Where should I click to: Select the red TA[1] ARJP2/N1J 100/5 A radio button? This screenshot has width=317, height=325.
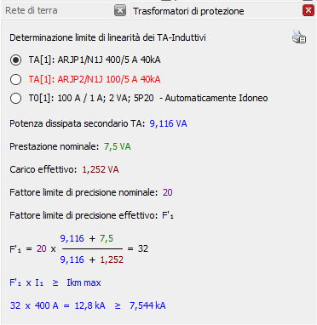tap(15, 79)
